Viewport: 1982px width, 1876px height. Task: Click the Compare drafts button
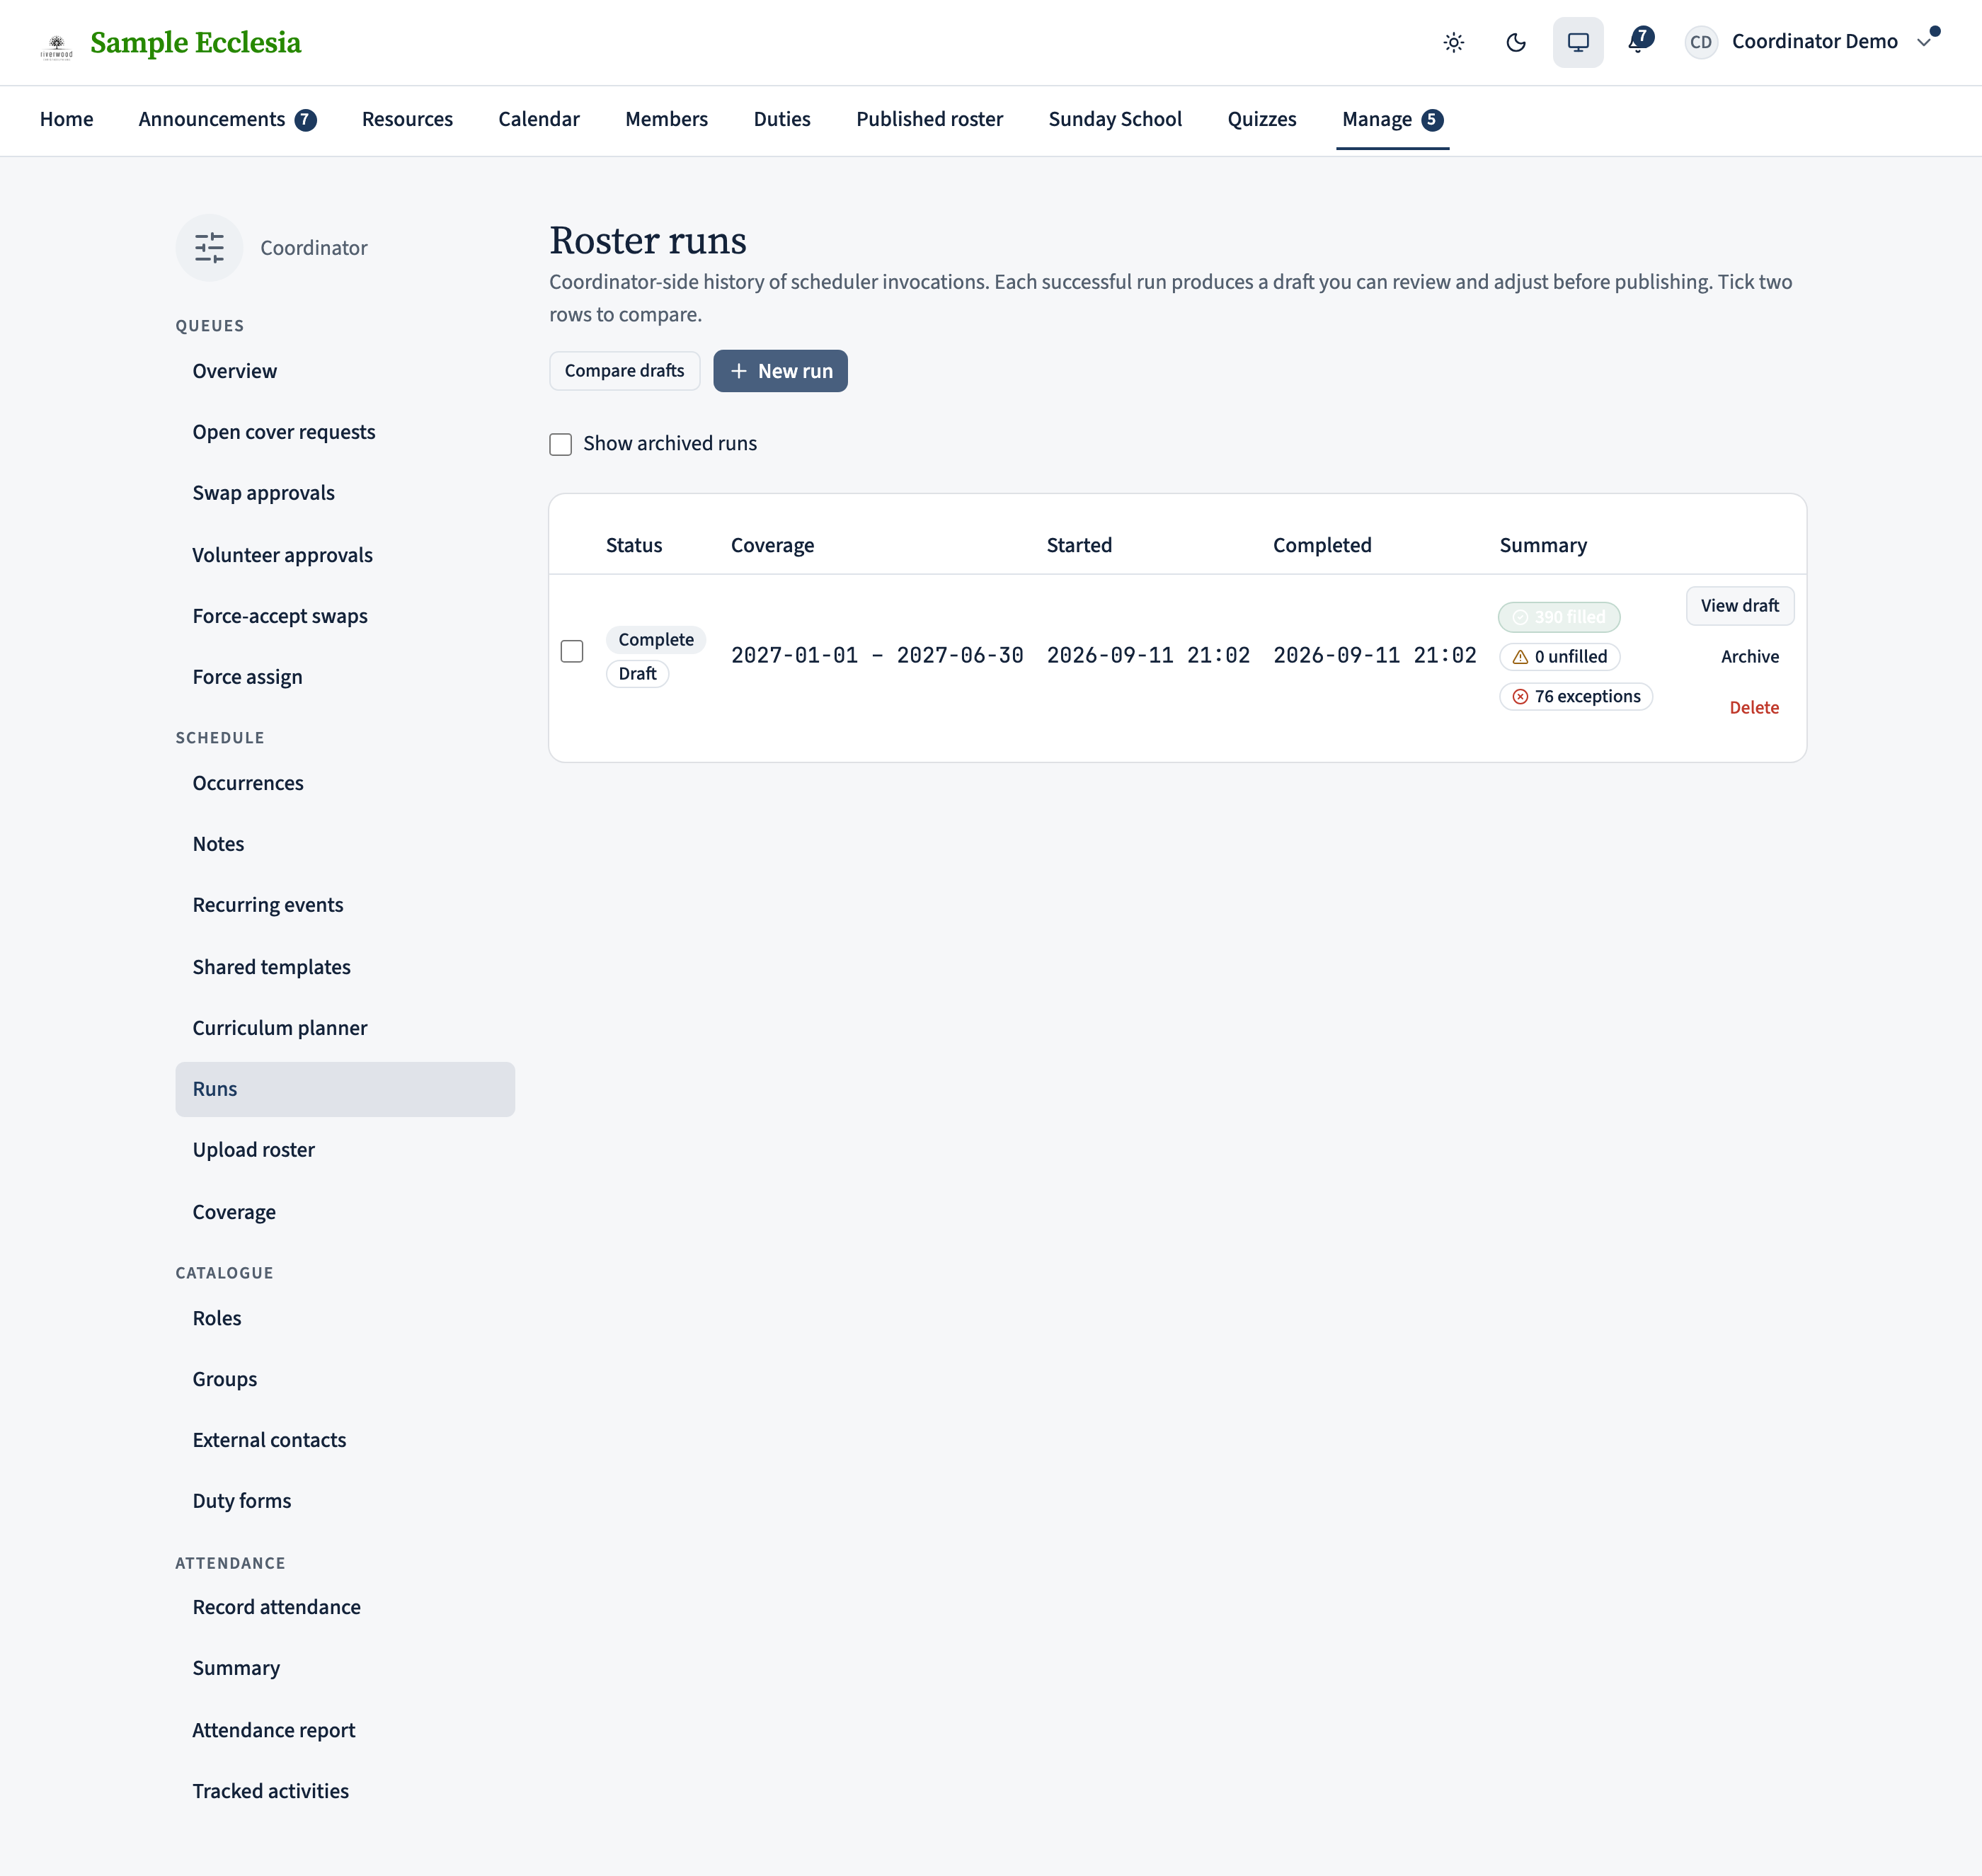click(x=624, y=371)
